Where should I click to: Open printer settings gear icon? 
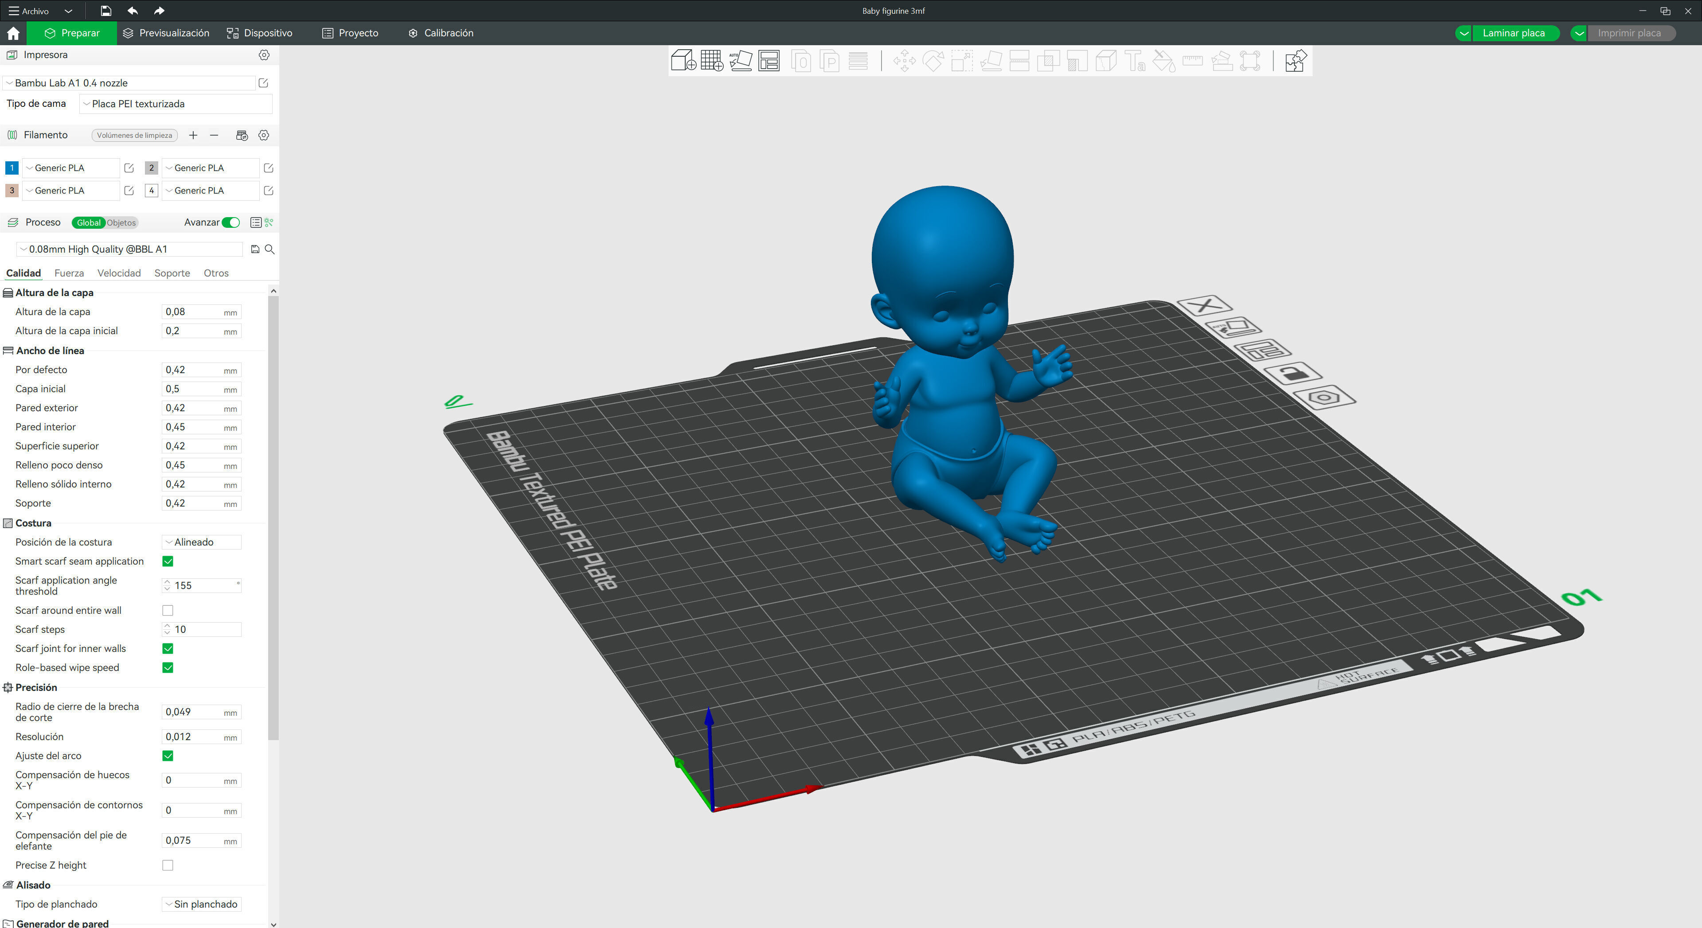(x=264, y=55)
